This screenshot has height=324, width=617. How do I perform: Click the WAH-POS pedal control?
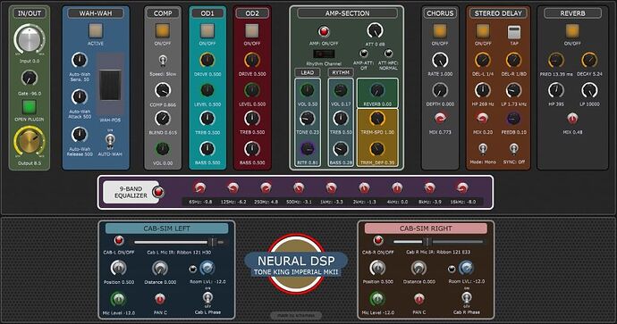click(x=110, y=85)
